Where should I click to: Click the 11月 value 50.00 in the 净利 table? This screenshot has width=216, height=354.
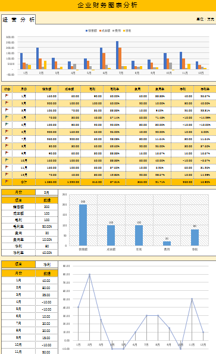[x=46, y=352]
